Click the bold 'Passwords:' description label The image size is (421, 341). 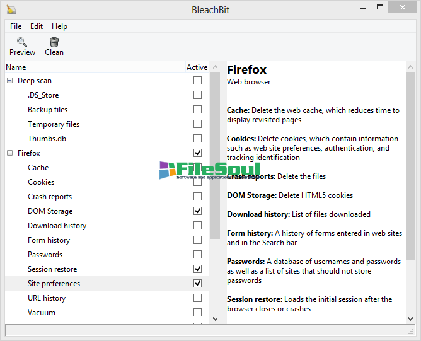coord(246,262)
